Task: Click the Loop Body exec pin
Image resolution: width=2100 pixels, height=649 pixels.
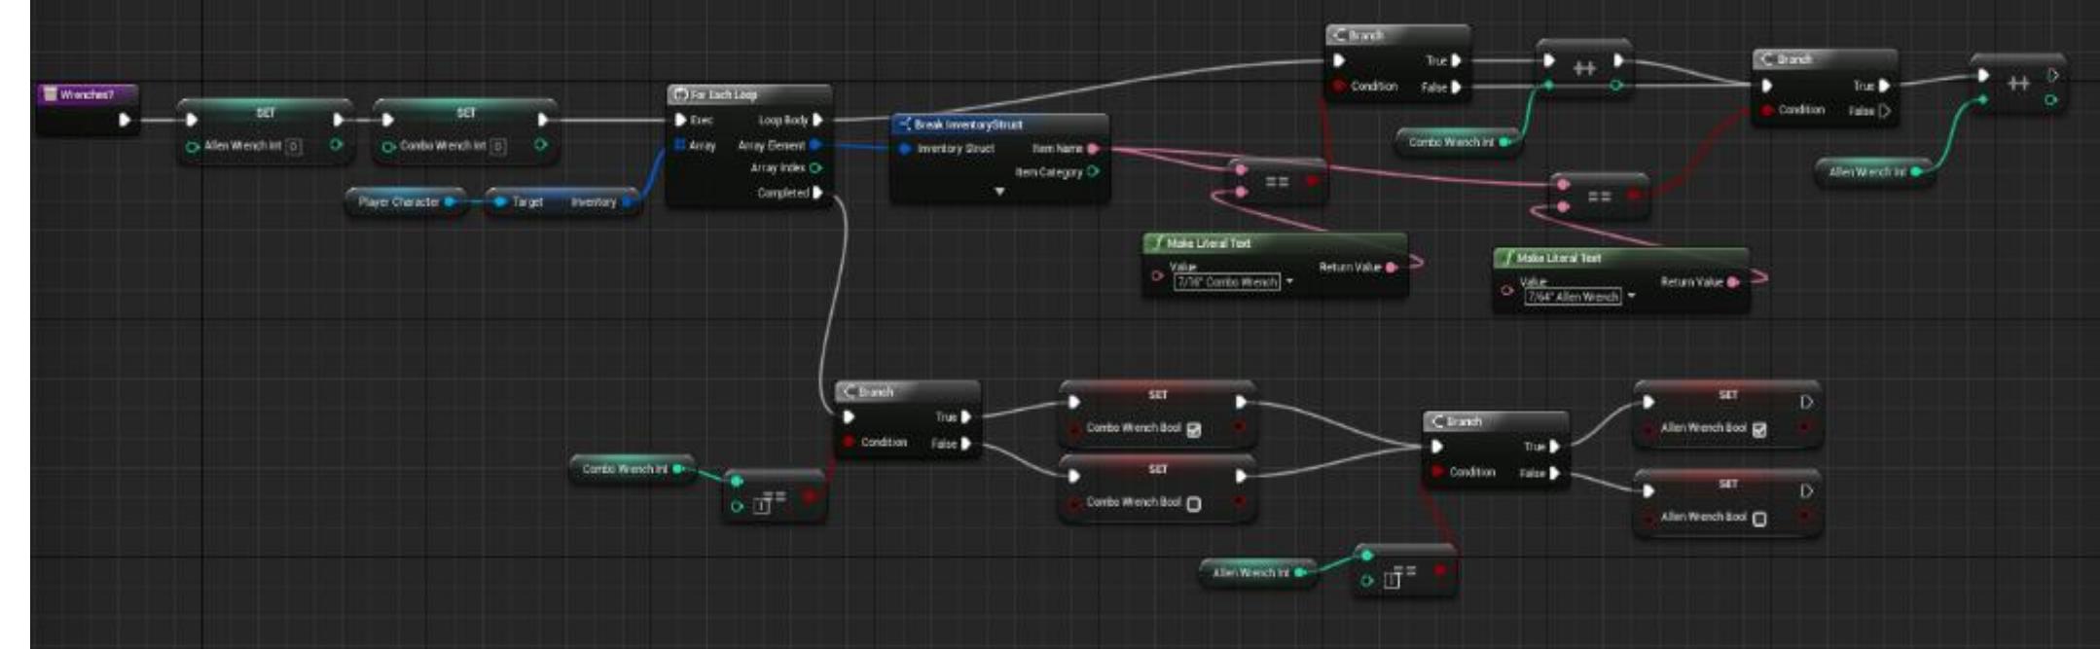Action: coord(817,120)
